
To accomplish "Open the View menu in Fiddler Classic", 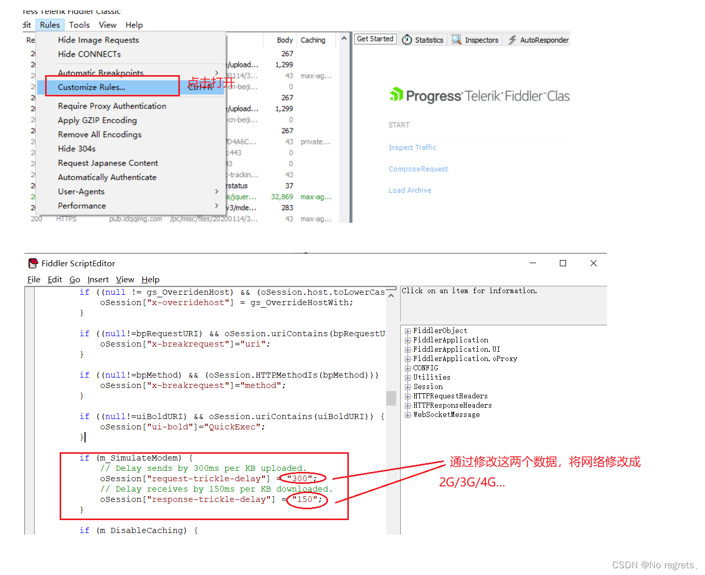I will [x=107, y=25].
